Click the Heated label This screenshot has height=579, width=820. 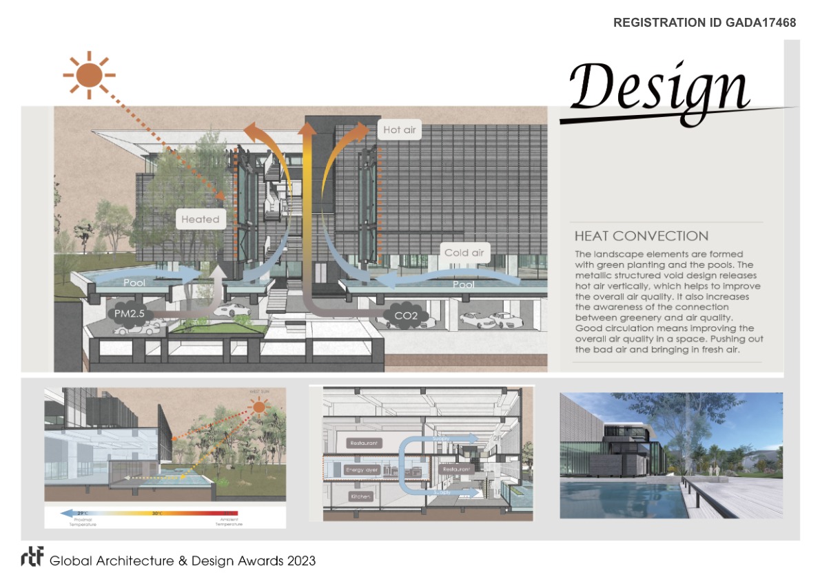tap(201, 220)
